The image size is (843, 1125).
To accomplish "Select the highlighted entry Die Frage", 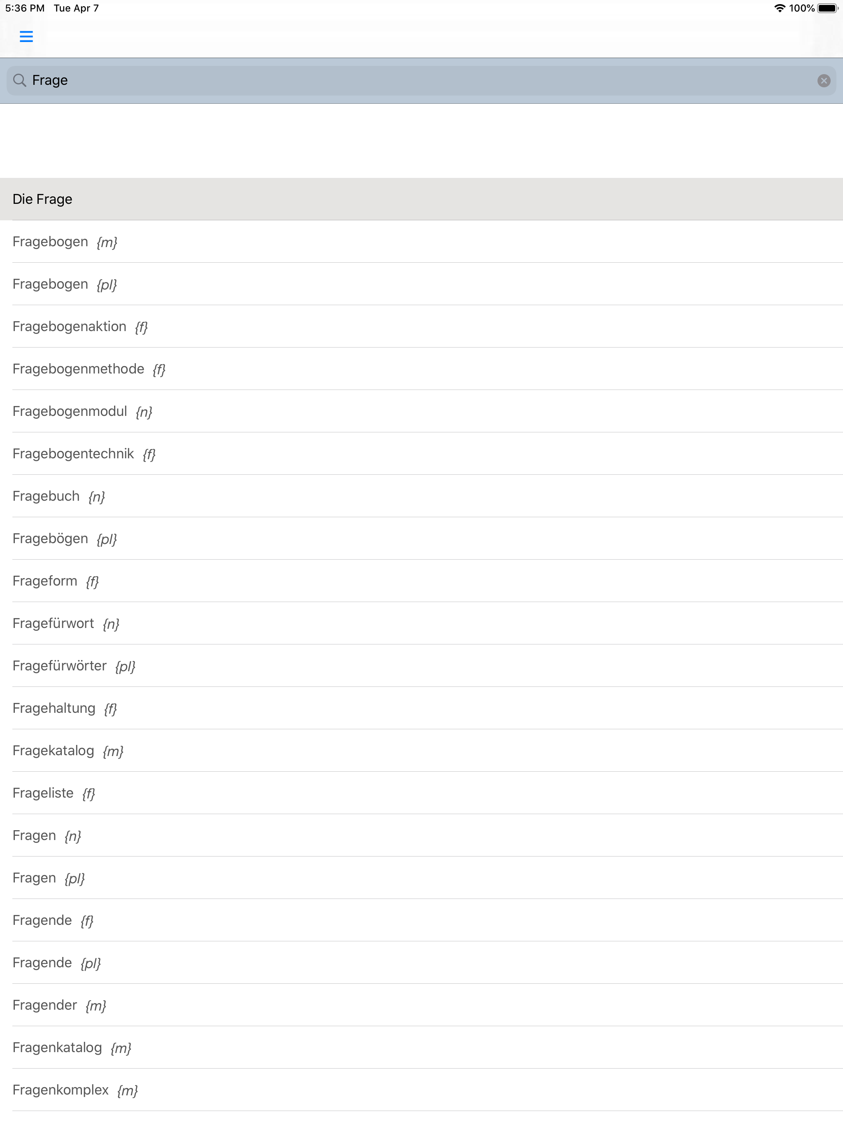I will point(42,199).
